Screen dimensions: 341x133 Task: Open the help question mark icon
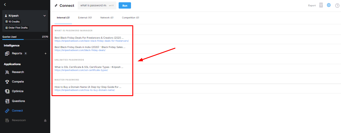click(x=337, y=6)
